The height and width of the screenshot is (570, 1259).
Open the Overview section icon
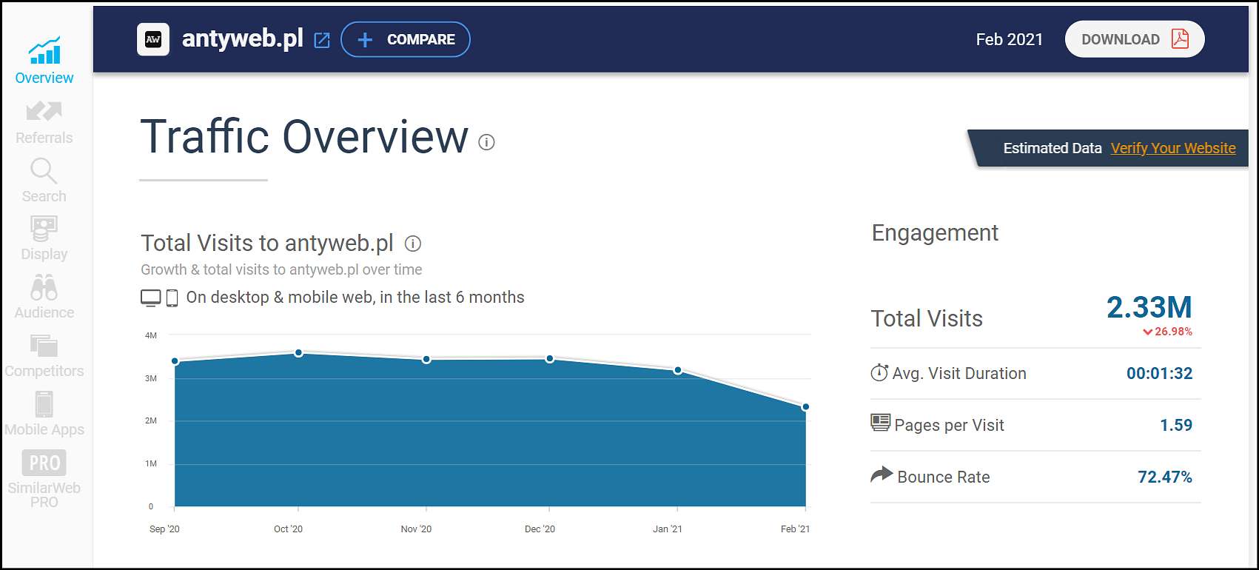pyautogui.click(x=44, y=50)
